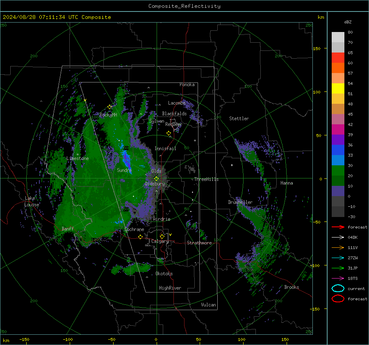
Task: Click the Blackfalds label on map
Action: (174, 114)
